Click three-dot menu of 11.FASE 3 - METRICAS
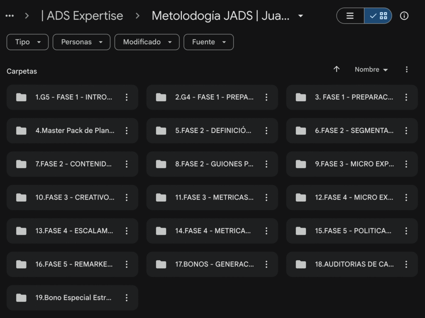425x318 pixels. point(266,197)
